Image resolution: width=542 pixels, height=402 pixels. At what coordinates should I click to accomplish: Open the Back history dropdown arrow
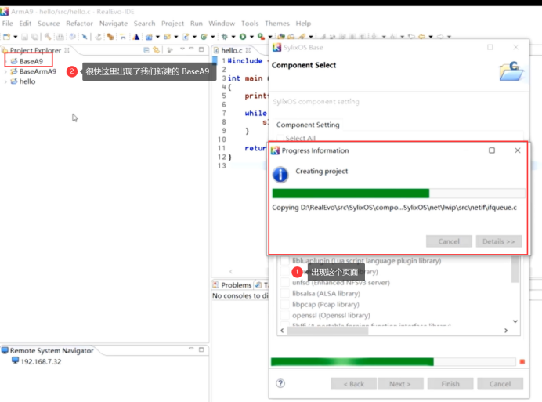click(431, 37)
